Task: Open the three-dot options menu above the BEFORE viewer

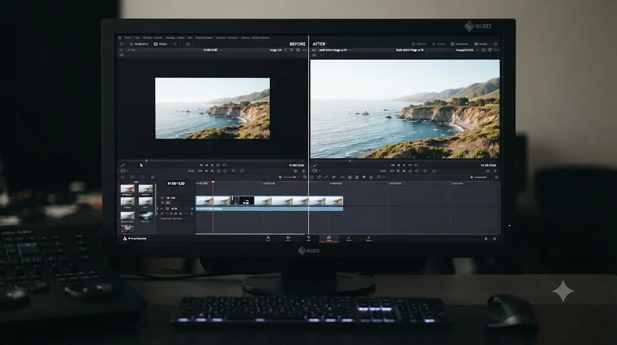Action: pos(304,50)
